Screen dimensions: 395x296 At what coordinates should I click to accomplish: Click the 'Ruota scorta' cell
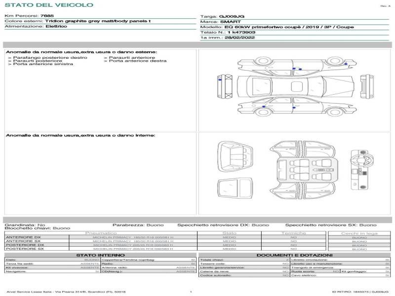click(x=315, y=271)
